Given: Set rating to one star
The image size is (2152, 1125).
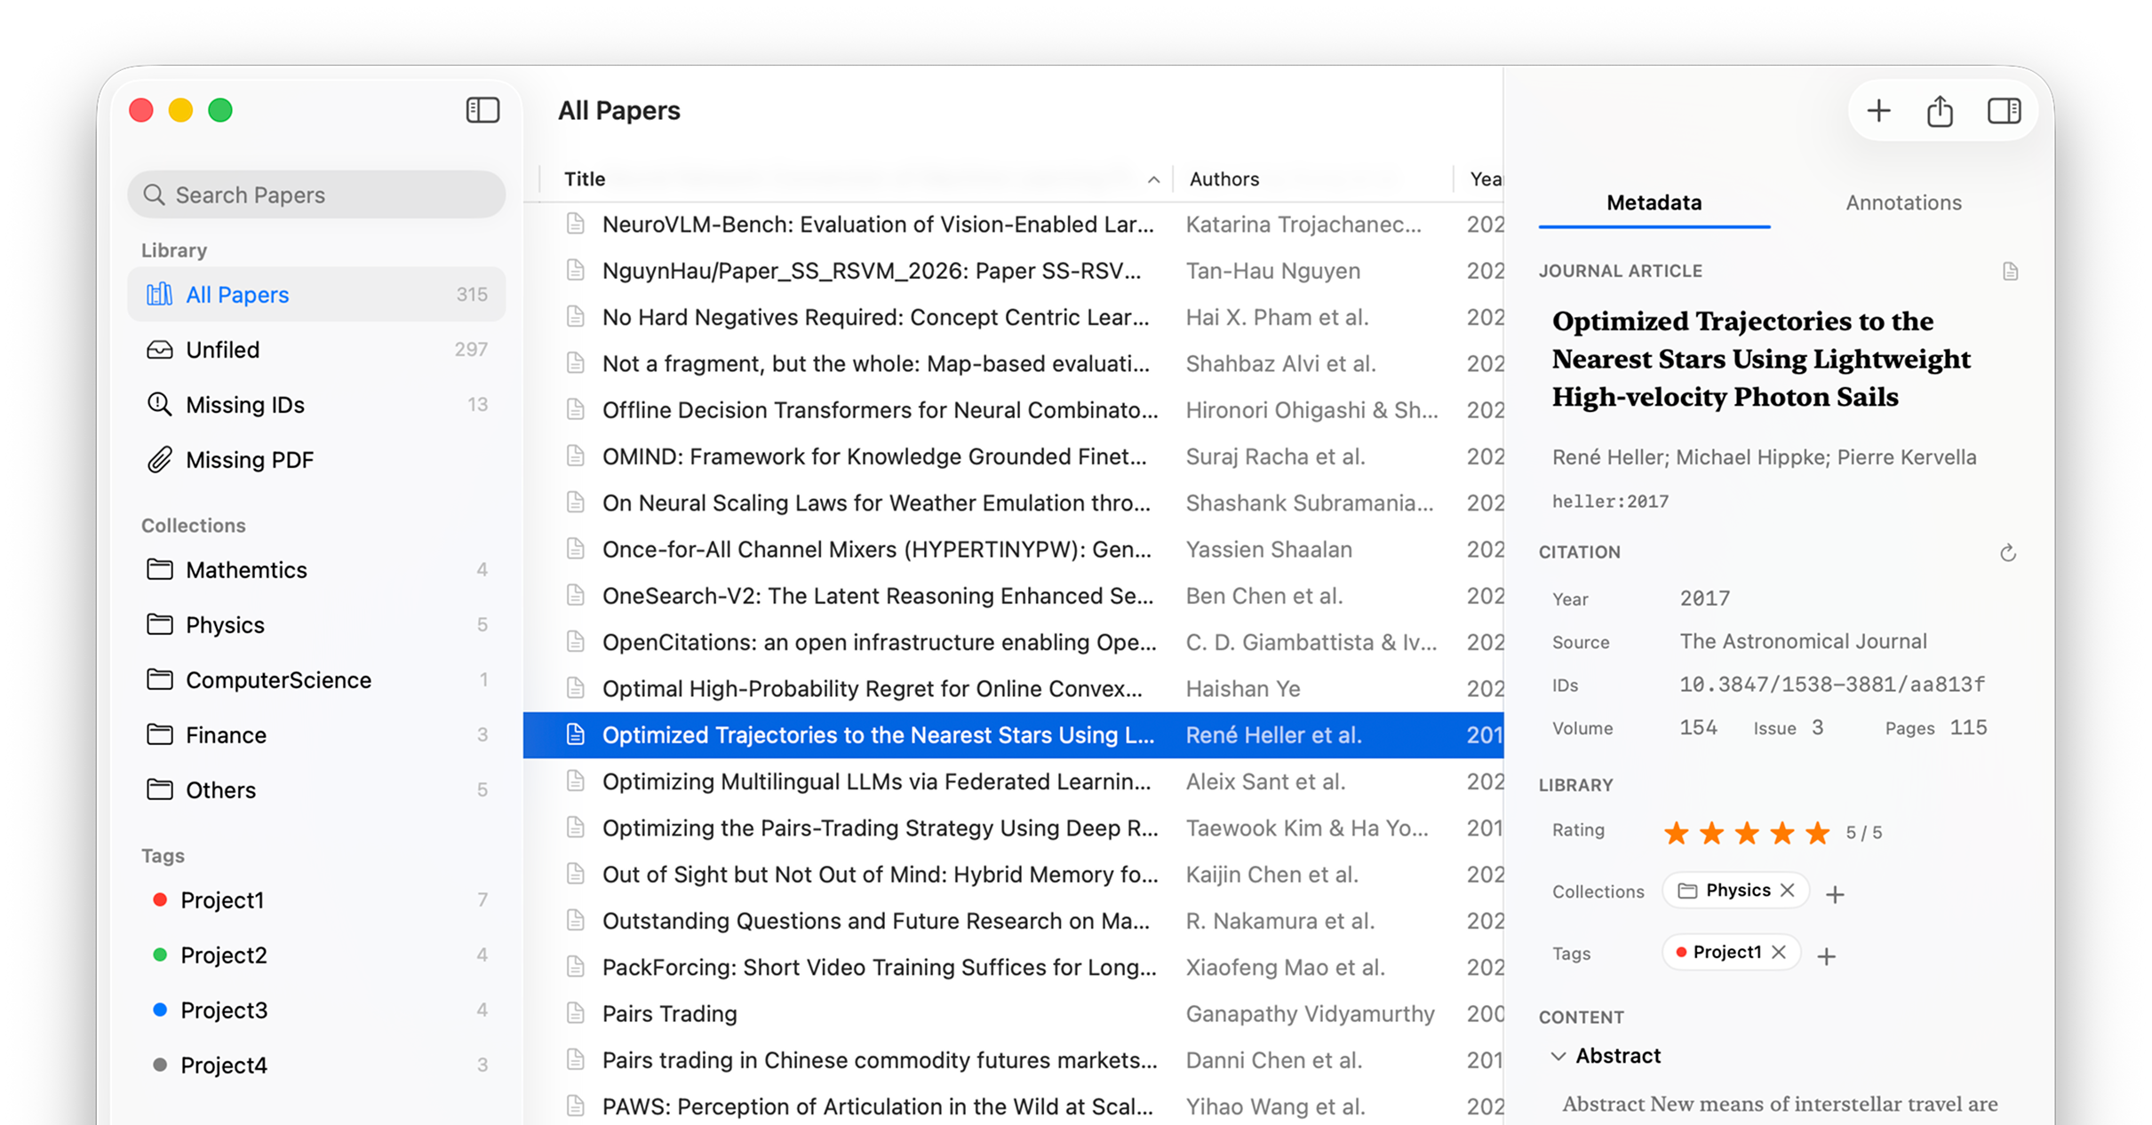Looking at the screenshot, I should coord(1676,833).
